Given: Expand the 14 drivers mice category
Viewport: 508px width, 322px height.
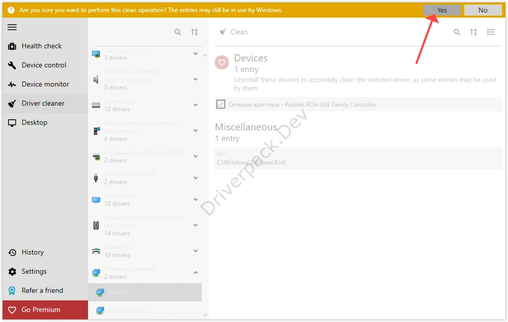Looking at the screenshot, I should pos(196,225).
